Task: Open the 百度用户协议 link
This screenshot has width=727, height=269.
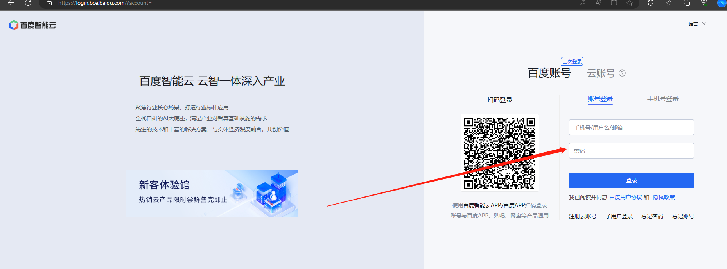Action: [626, 197]
